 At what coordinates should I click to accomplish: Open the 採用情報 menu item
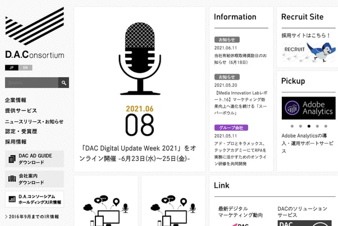(16, 142)
